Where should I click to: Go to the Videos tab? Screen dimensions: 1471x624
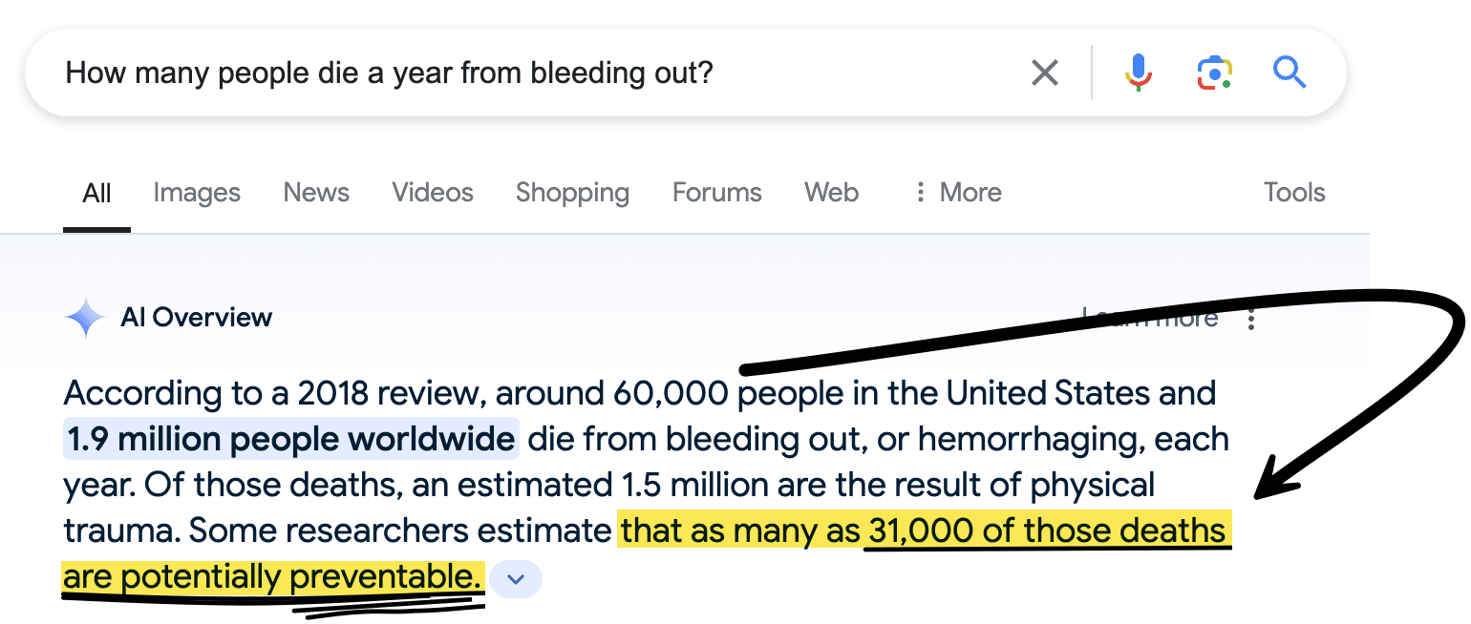[433, 193]
